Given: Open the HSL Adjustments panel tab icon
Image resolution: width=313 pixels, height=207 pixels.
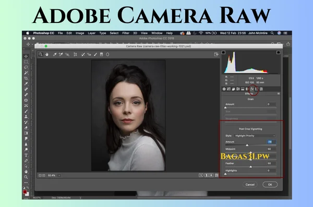Looking at the screenshot, I should tap(238, 89).
